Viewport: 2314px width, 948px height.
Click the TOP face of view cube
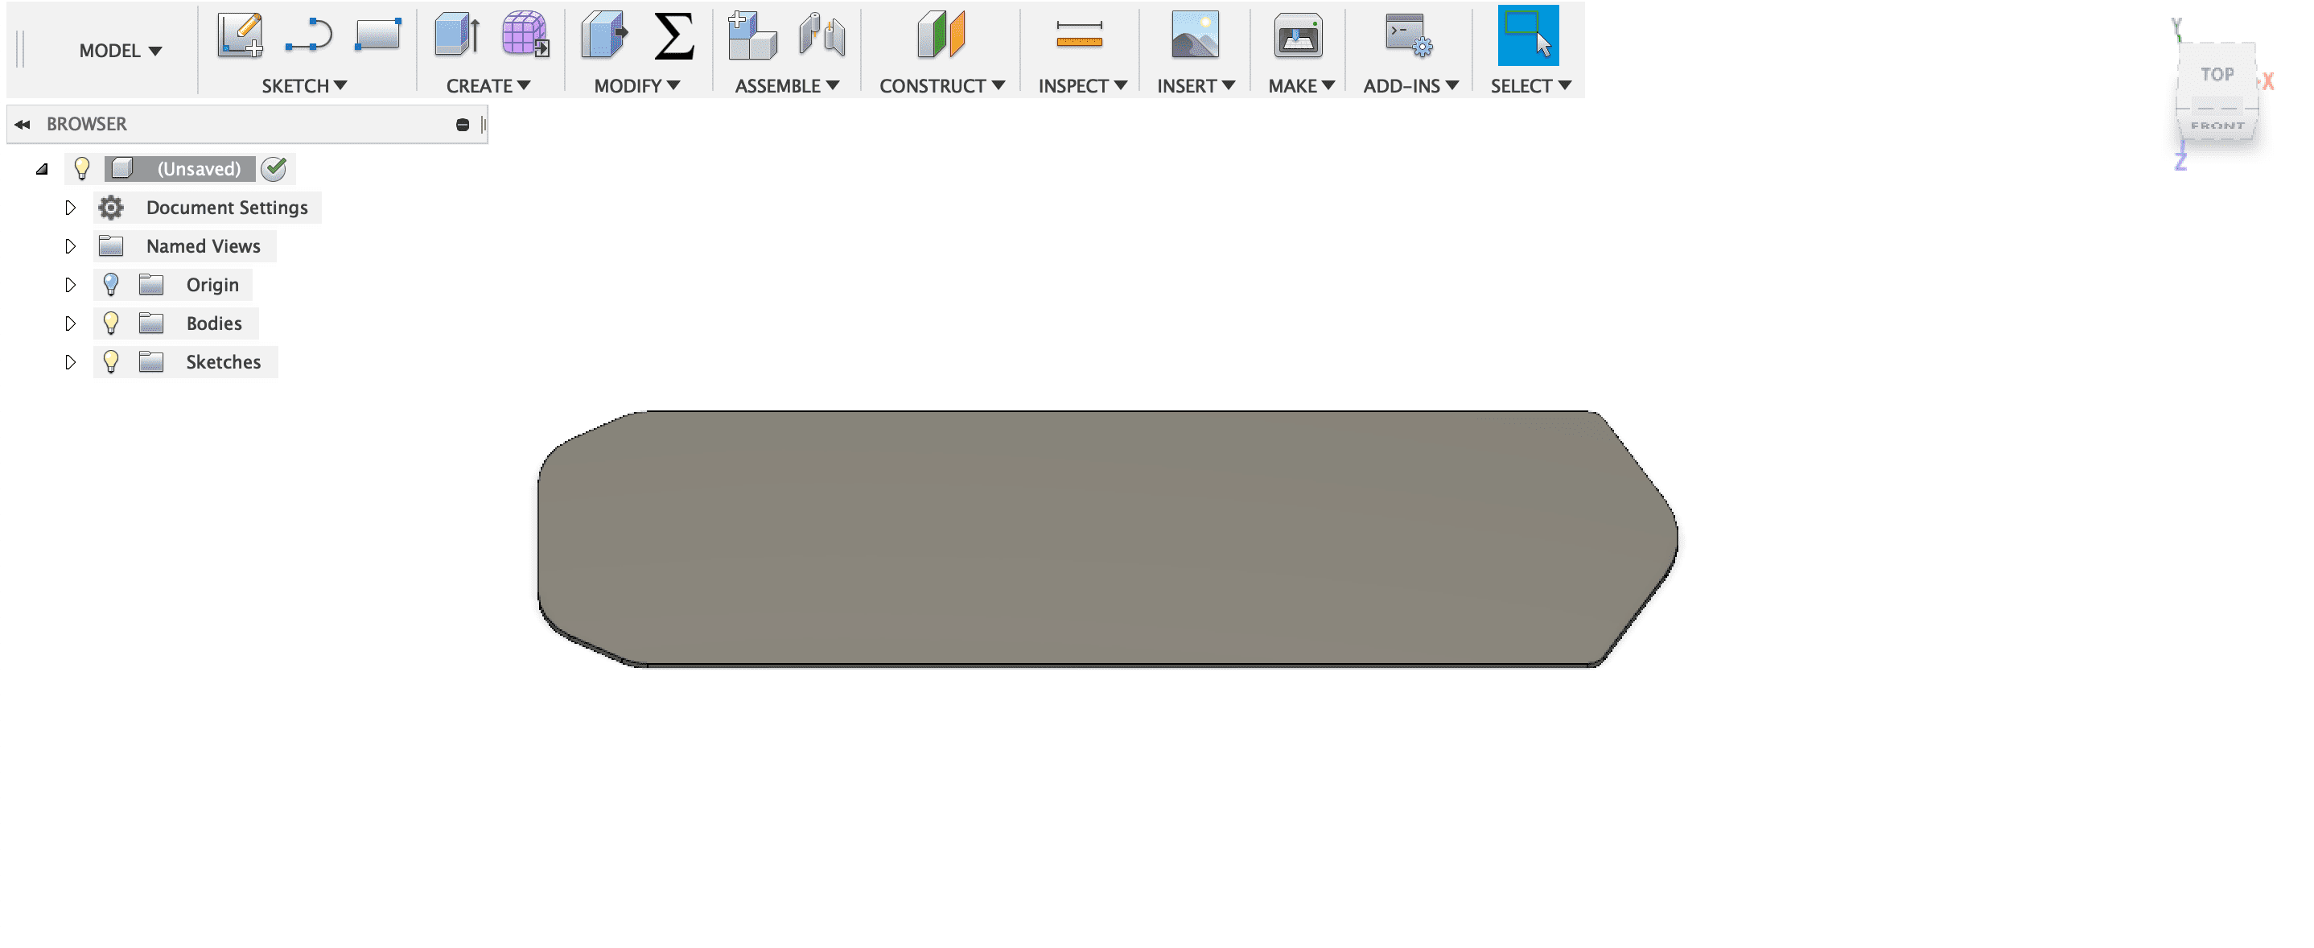point(2216,75)
